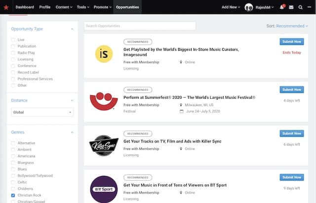This screenshot has width=316, height=203.
Task: Open the Killer Sync logo
Action: coord(104,146)
